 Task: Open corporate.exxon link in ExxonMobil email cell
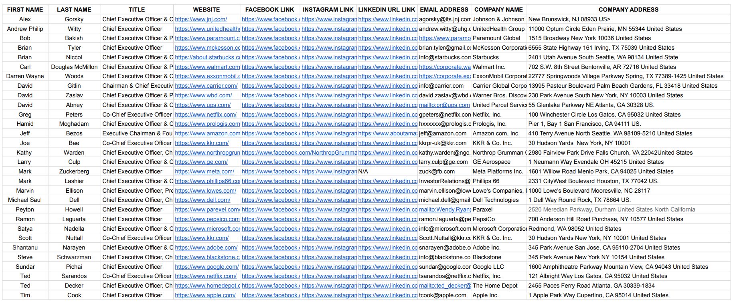click(445, 76)
